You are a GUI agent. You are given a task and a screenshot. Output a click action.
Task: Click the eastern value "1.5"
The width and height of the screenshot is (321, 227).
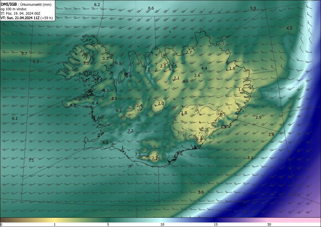[222, 114]
